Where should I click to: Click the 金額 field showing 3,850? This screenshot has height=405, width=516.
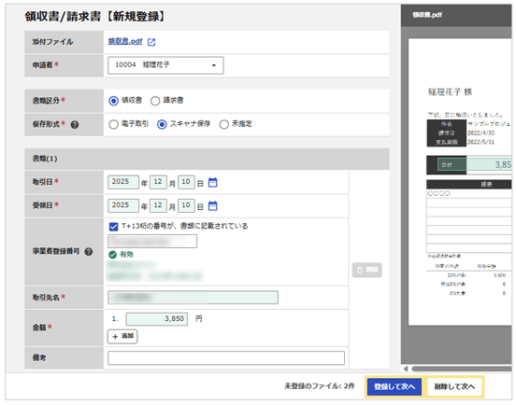point(157,319)
